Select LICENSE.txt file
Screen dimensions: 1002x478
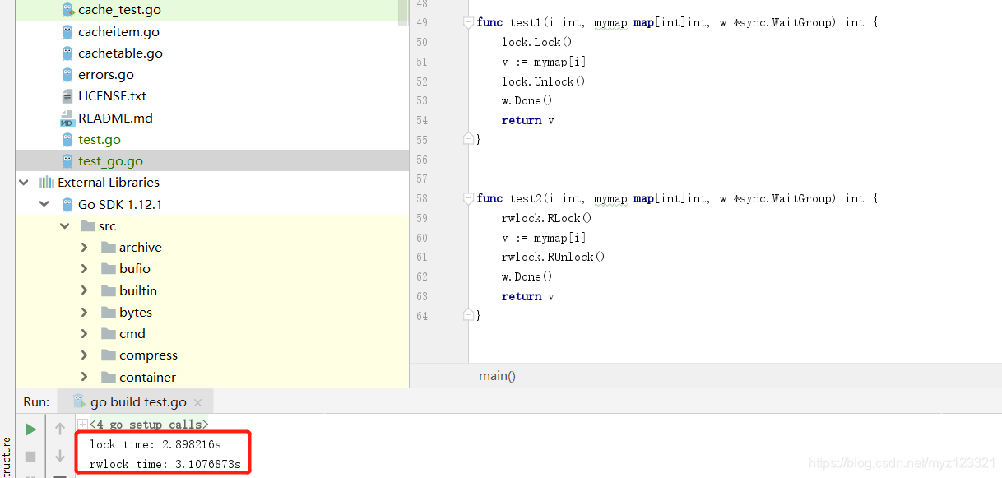pos(112,95)
